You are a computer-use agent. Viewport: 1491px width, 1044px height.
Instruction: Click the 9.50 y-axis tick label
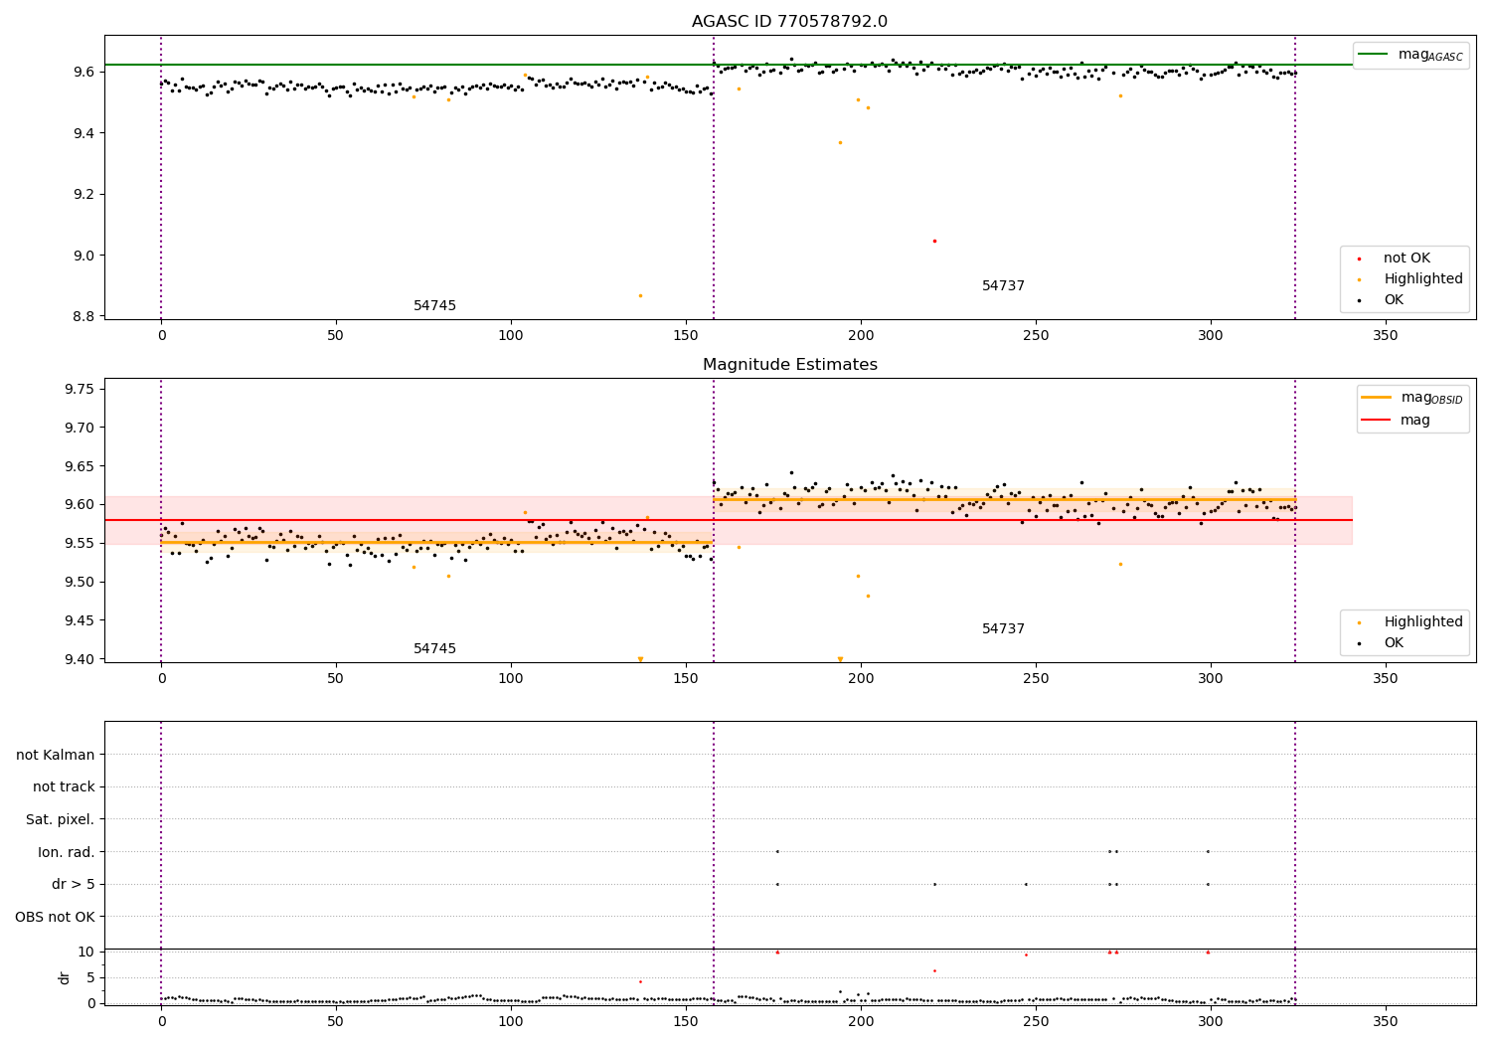coord(80,582)
